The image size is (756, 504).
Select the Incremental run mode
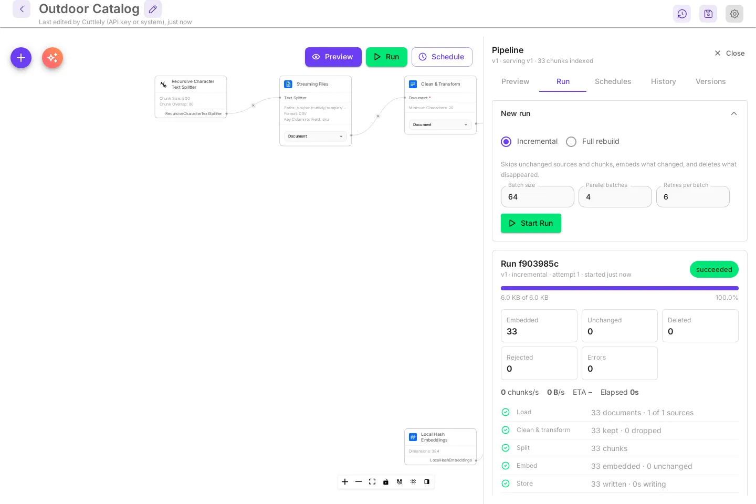[x=506, y=142]
